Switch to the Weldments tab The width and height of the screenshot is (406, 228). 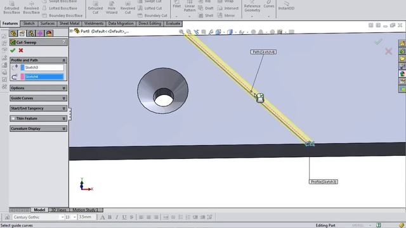click(94, 23)
